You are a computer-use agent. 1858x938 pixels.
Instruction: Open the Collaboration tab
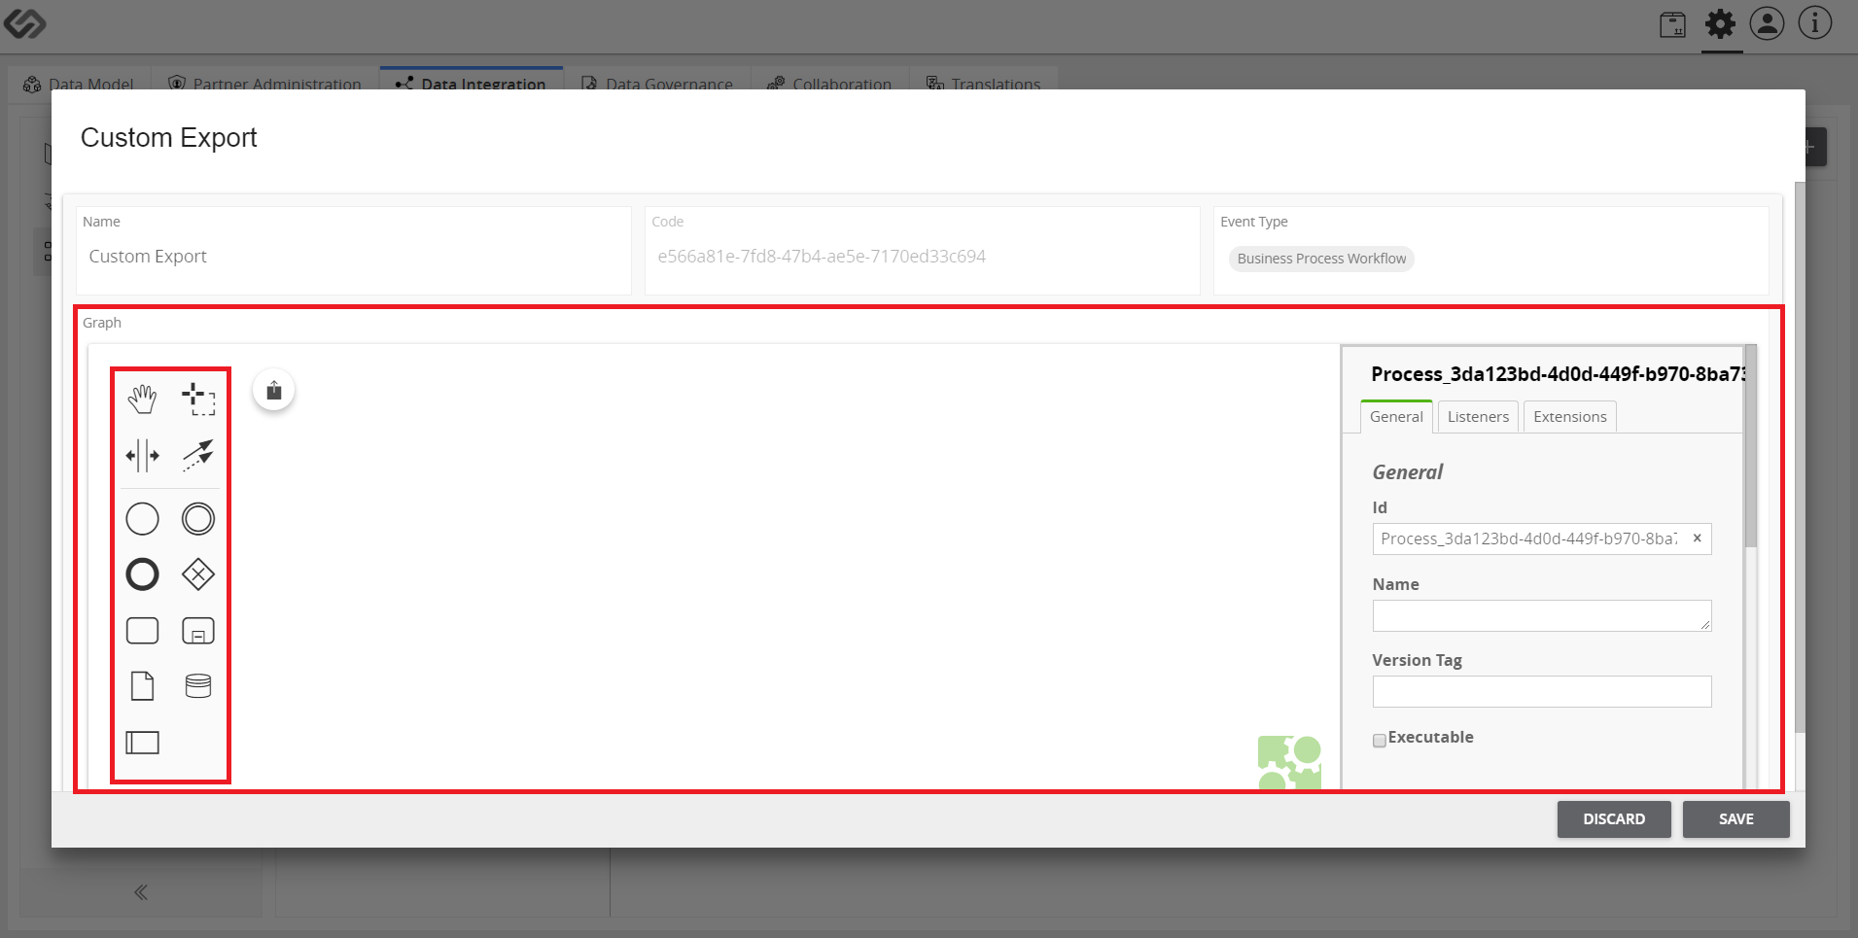coord(829,82)
